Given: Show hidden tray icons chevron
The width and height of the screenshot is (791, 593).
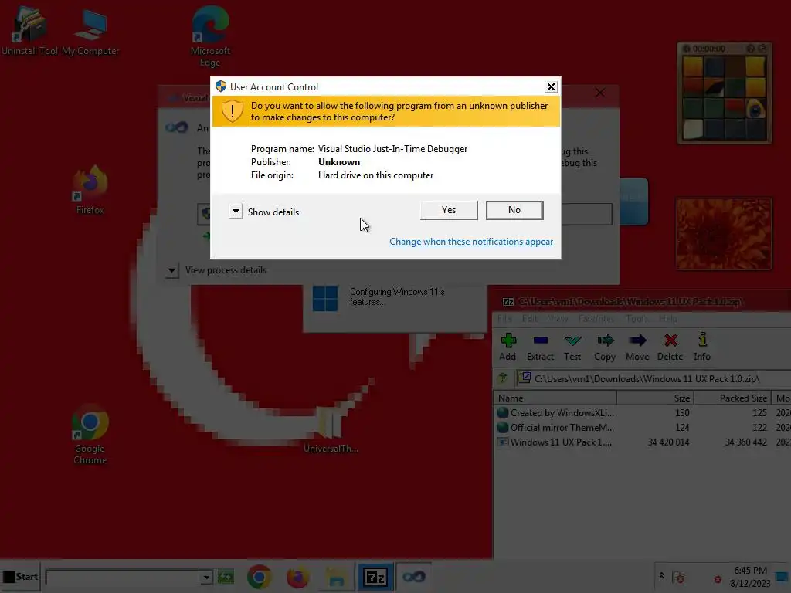Looking at the screenshot, I should pos(661,575).
